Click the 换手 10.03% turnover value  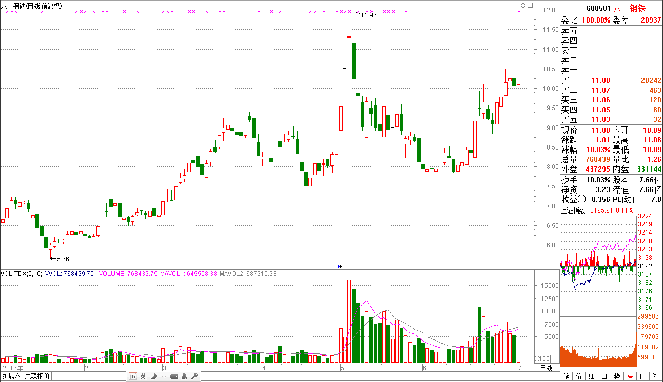pyautogui.click(x=597, y=180)
